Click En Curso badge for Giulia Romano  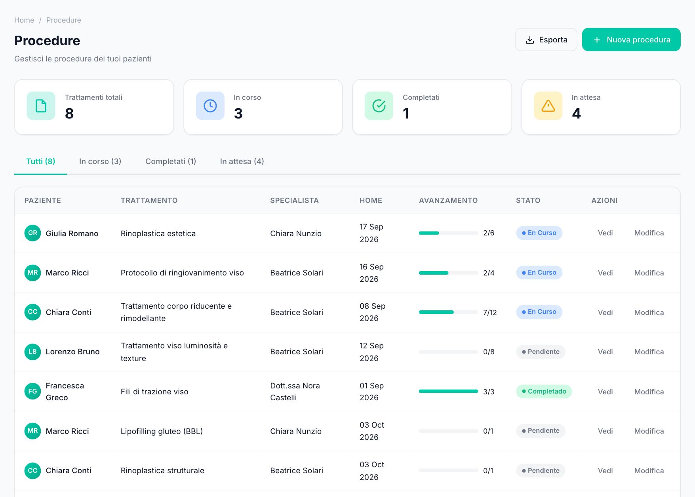point(539,233)
